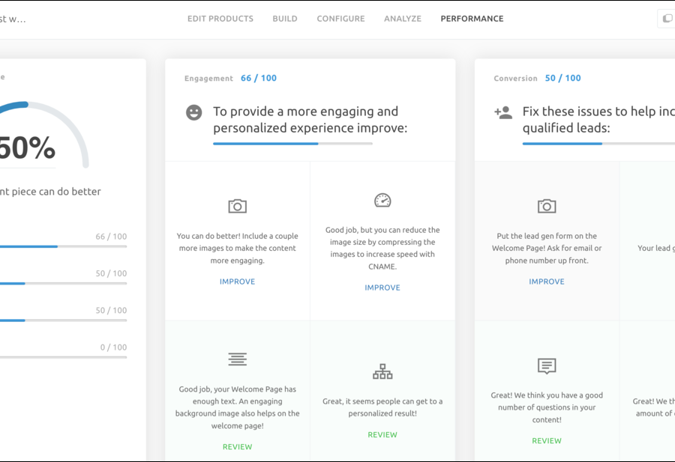Screen dimensions: 675x462
Task: Click the sitemap icon above personalized result message
Action: click(382, 371)
